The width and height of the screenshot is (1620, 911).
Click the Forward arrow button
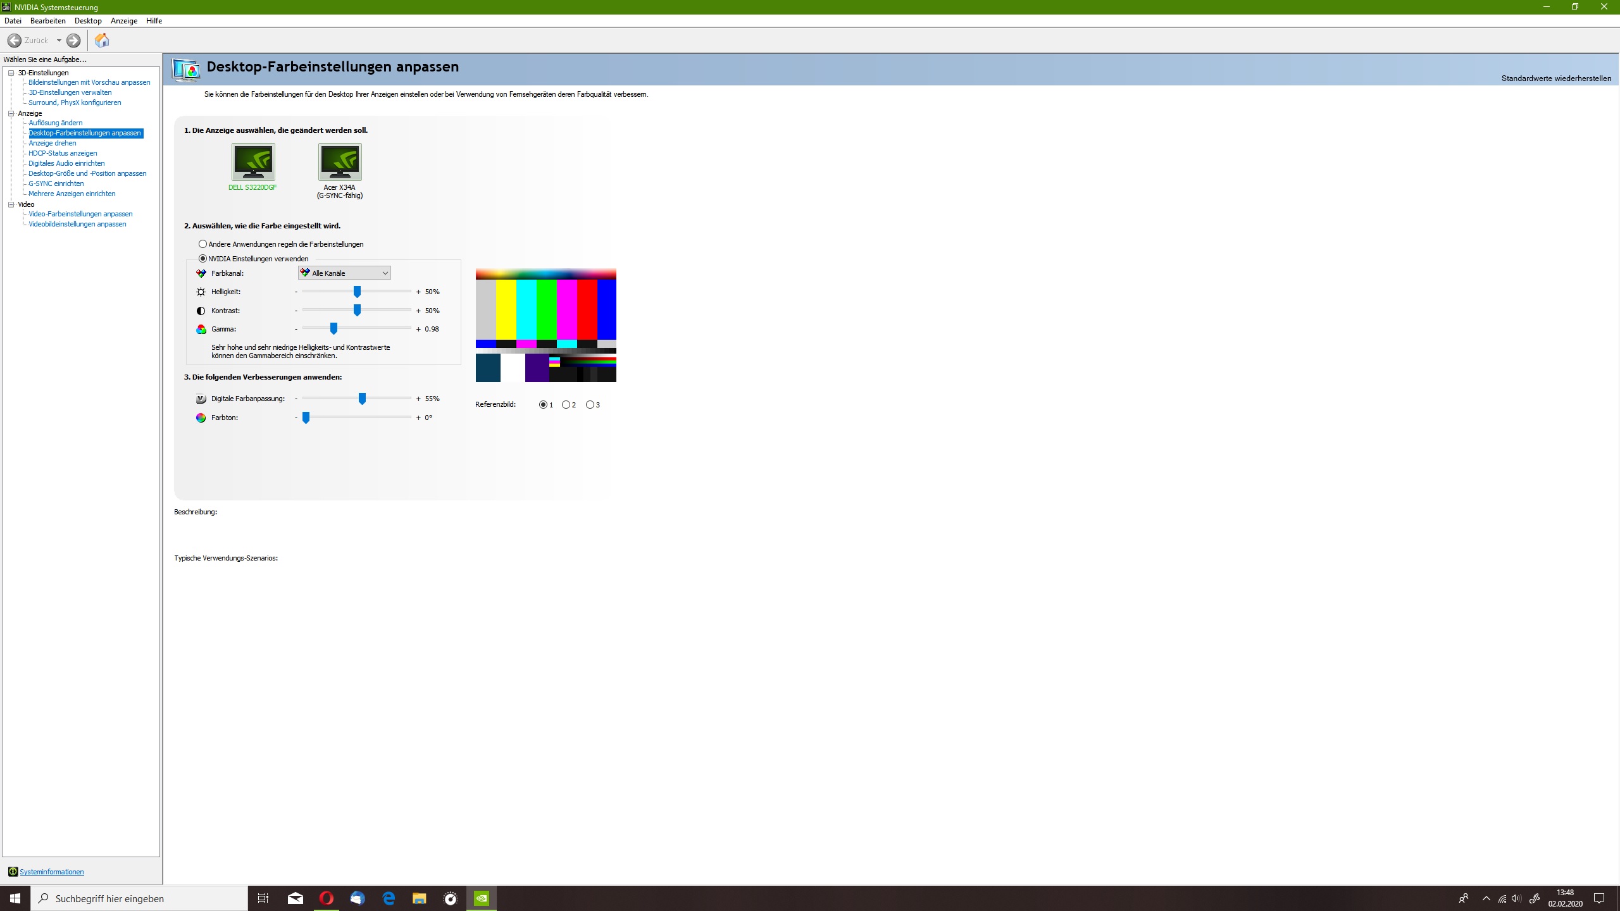point(73,40)
